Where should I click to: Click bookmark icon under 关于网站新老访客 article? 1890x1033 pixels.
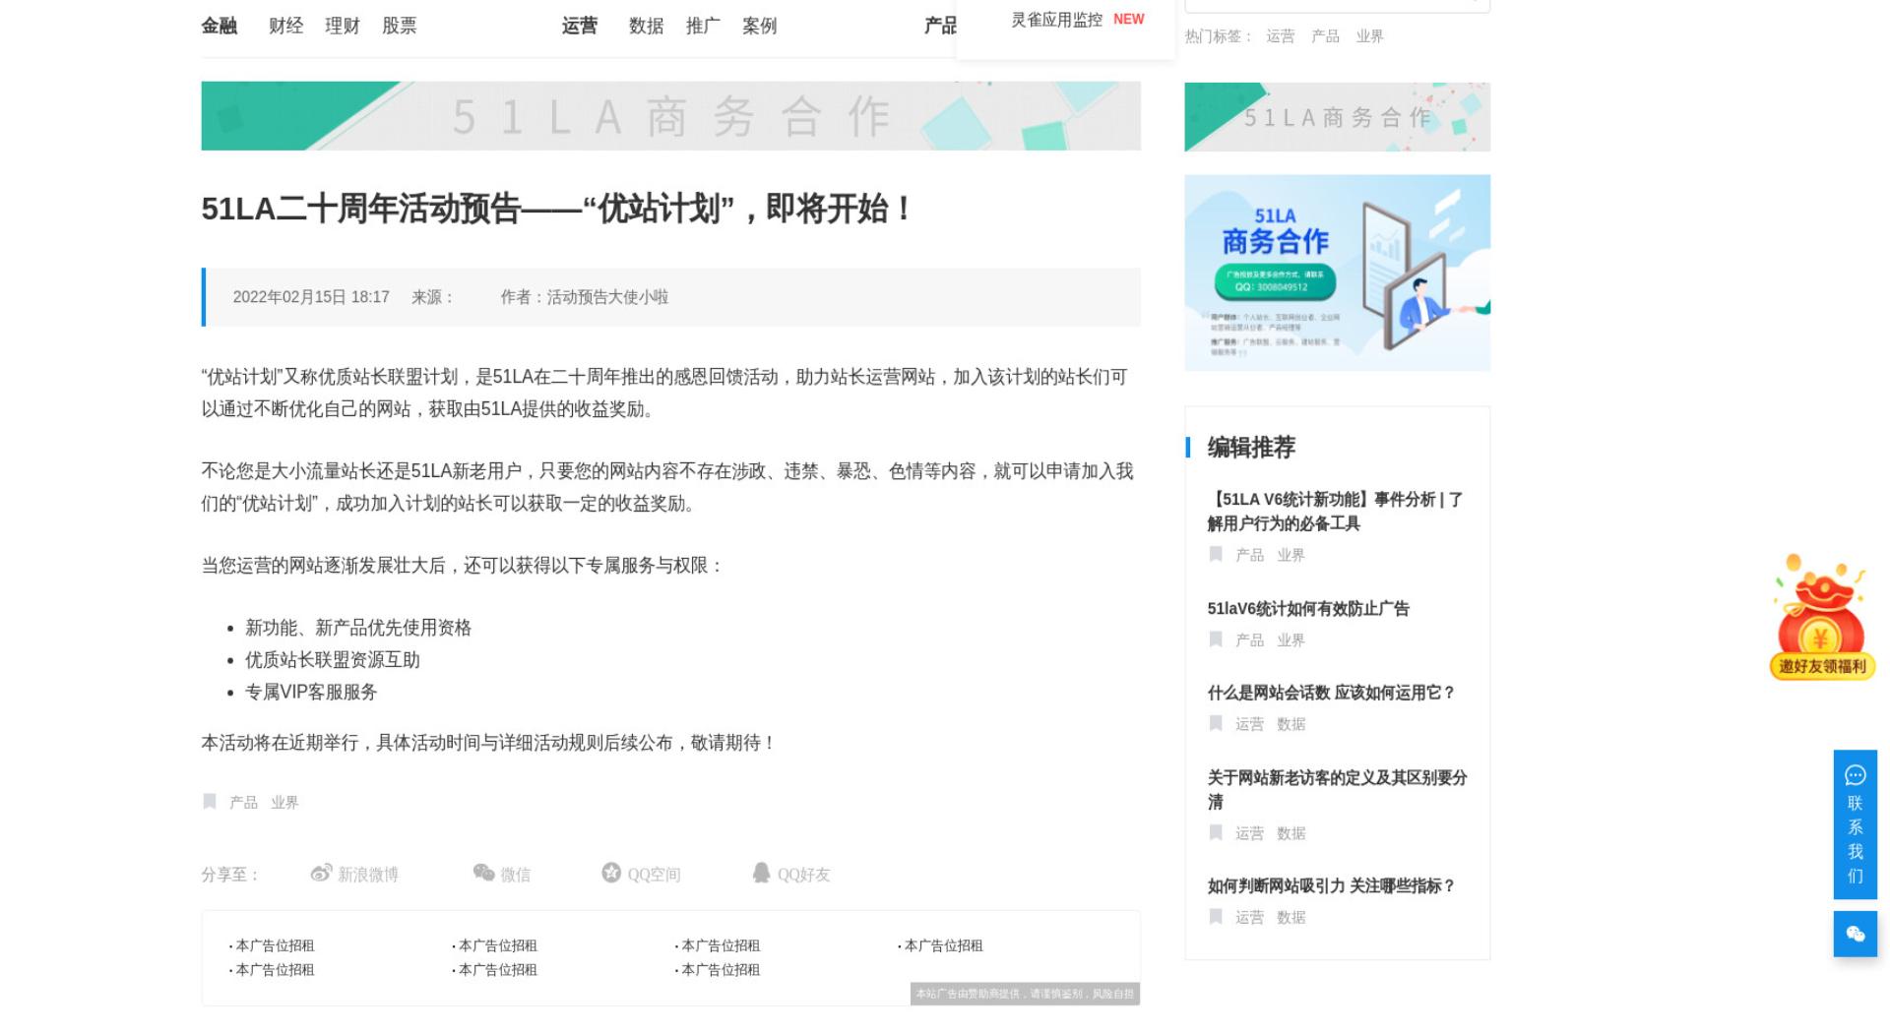(x=1216, y=833)
